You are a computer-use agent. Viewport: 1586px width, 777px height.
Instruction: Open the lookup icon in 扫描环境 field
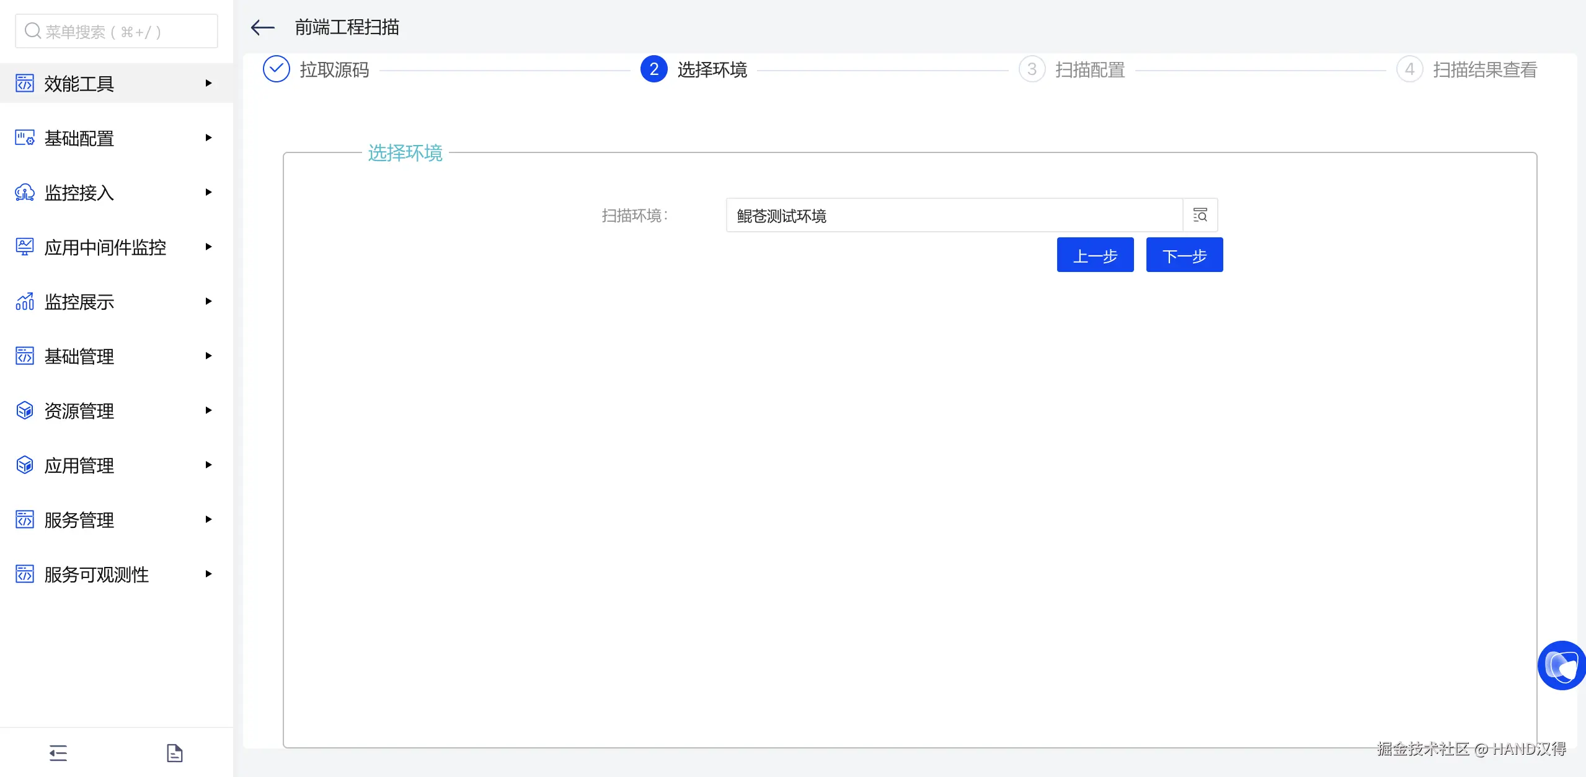tap(1200, 215)
